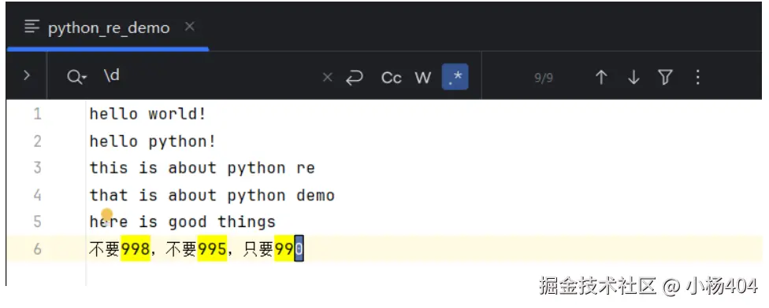Insert new line in search field
The width and height of the screenshot is (769, 308).
pos(354,77)
